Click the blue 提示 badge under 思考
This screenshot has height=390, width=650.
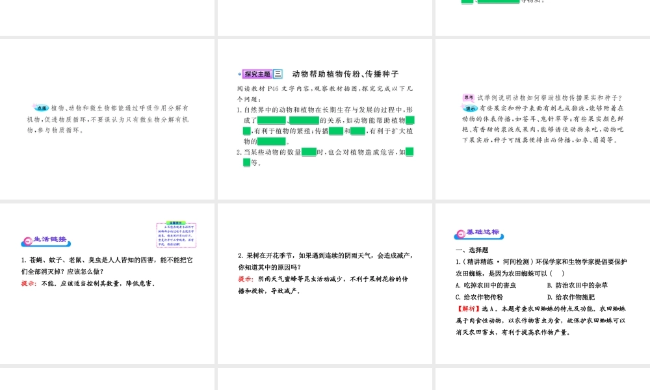point(470,108)
